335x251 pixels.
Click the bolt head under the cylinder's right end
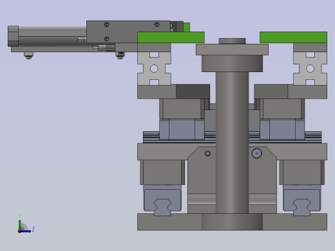tap(120, 55)
